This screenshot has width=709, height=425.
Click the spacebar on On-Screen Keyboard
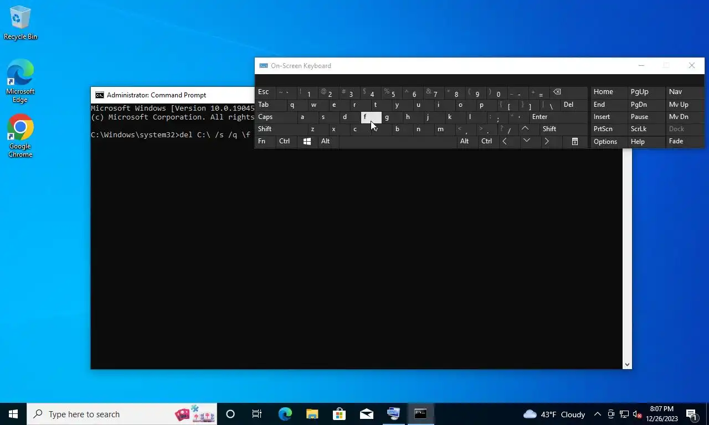tap(397, 142)
